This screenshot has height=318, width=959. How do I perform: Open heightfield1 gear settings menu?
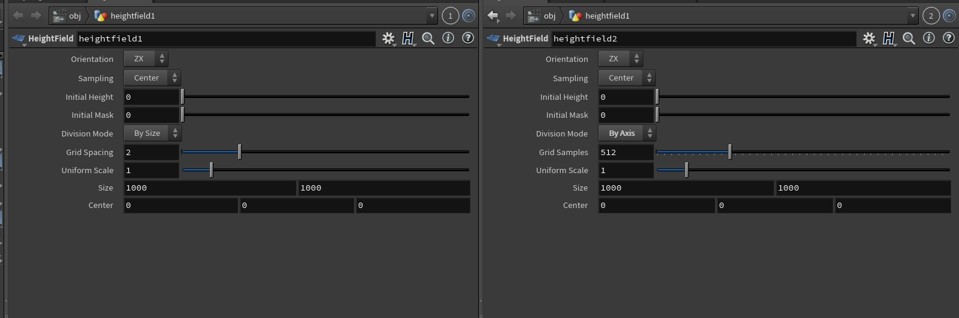pos(389,38)
